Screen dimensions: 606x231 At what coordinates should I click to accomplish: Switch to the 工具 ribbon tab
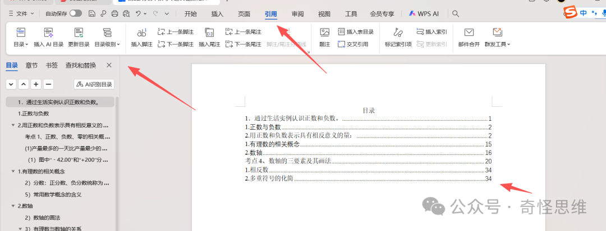[x=351, y=14]
